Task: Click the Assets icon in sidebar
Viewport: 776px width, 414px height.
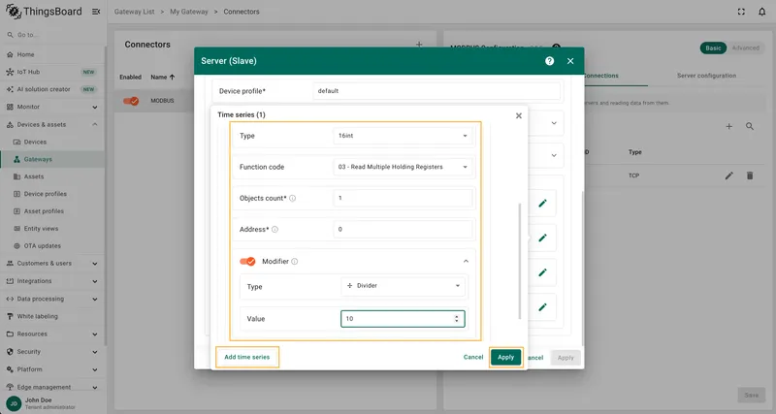Action: 16,176
